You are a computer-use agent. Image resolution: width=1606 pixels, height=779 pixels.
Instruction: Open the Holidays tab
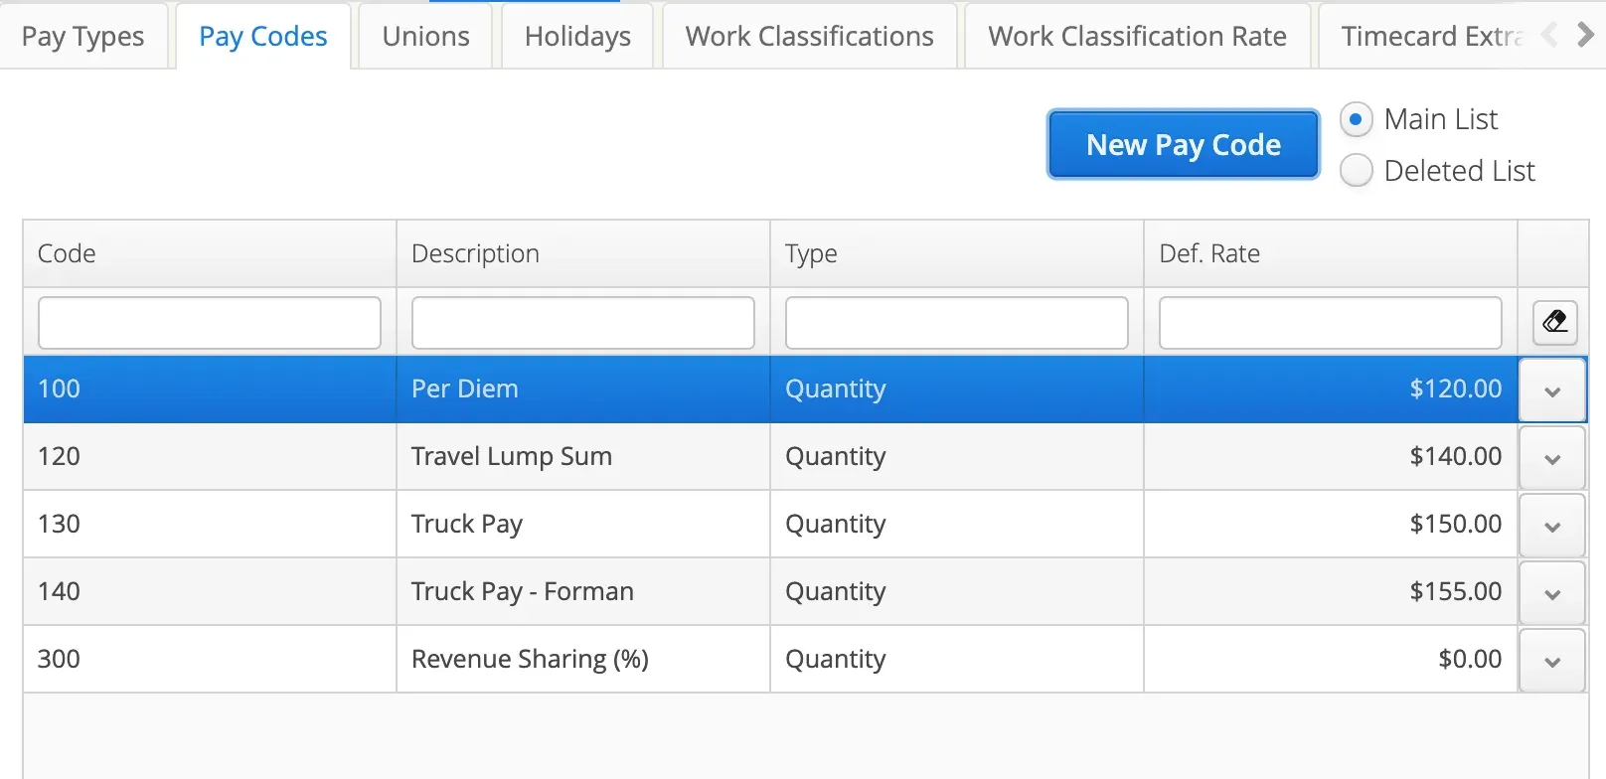click(x=577, y=37)
